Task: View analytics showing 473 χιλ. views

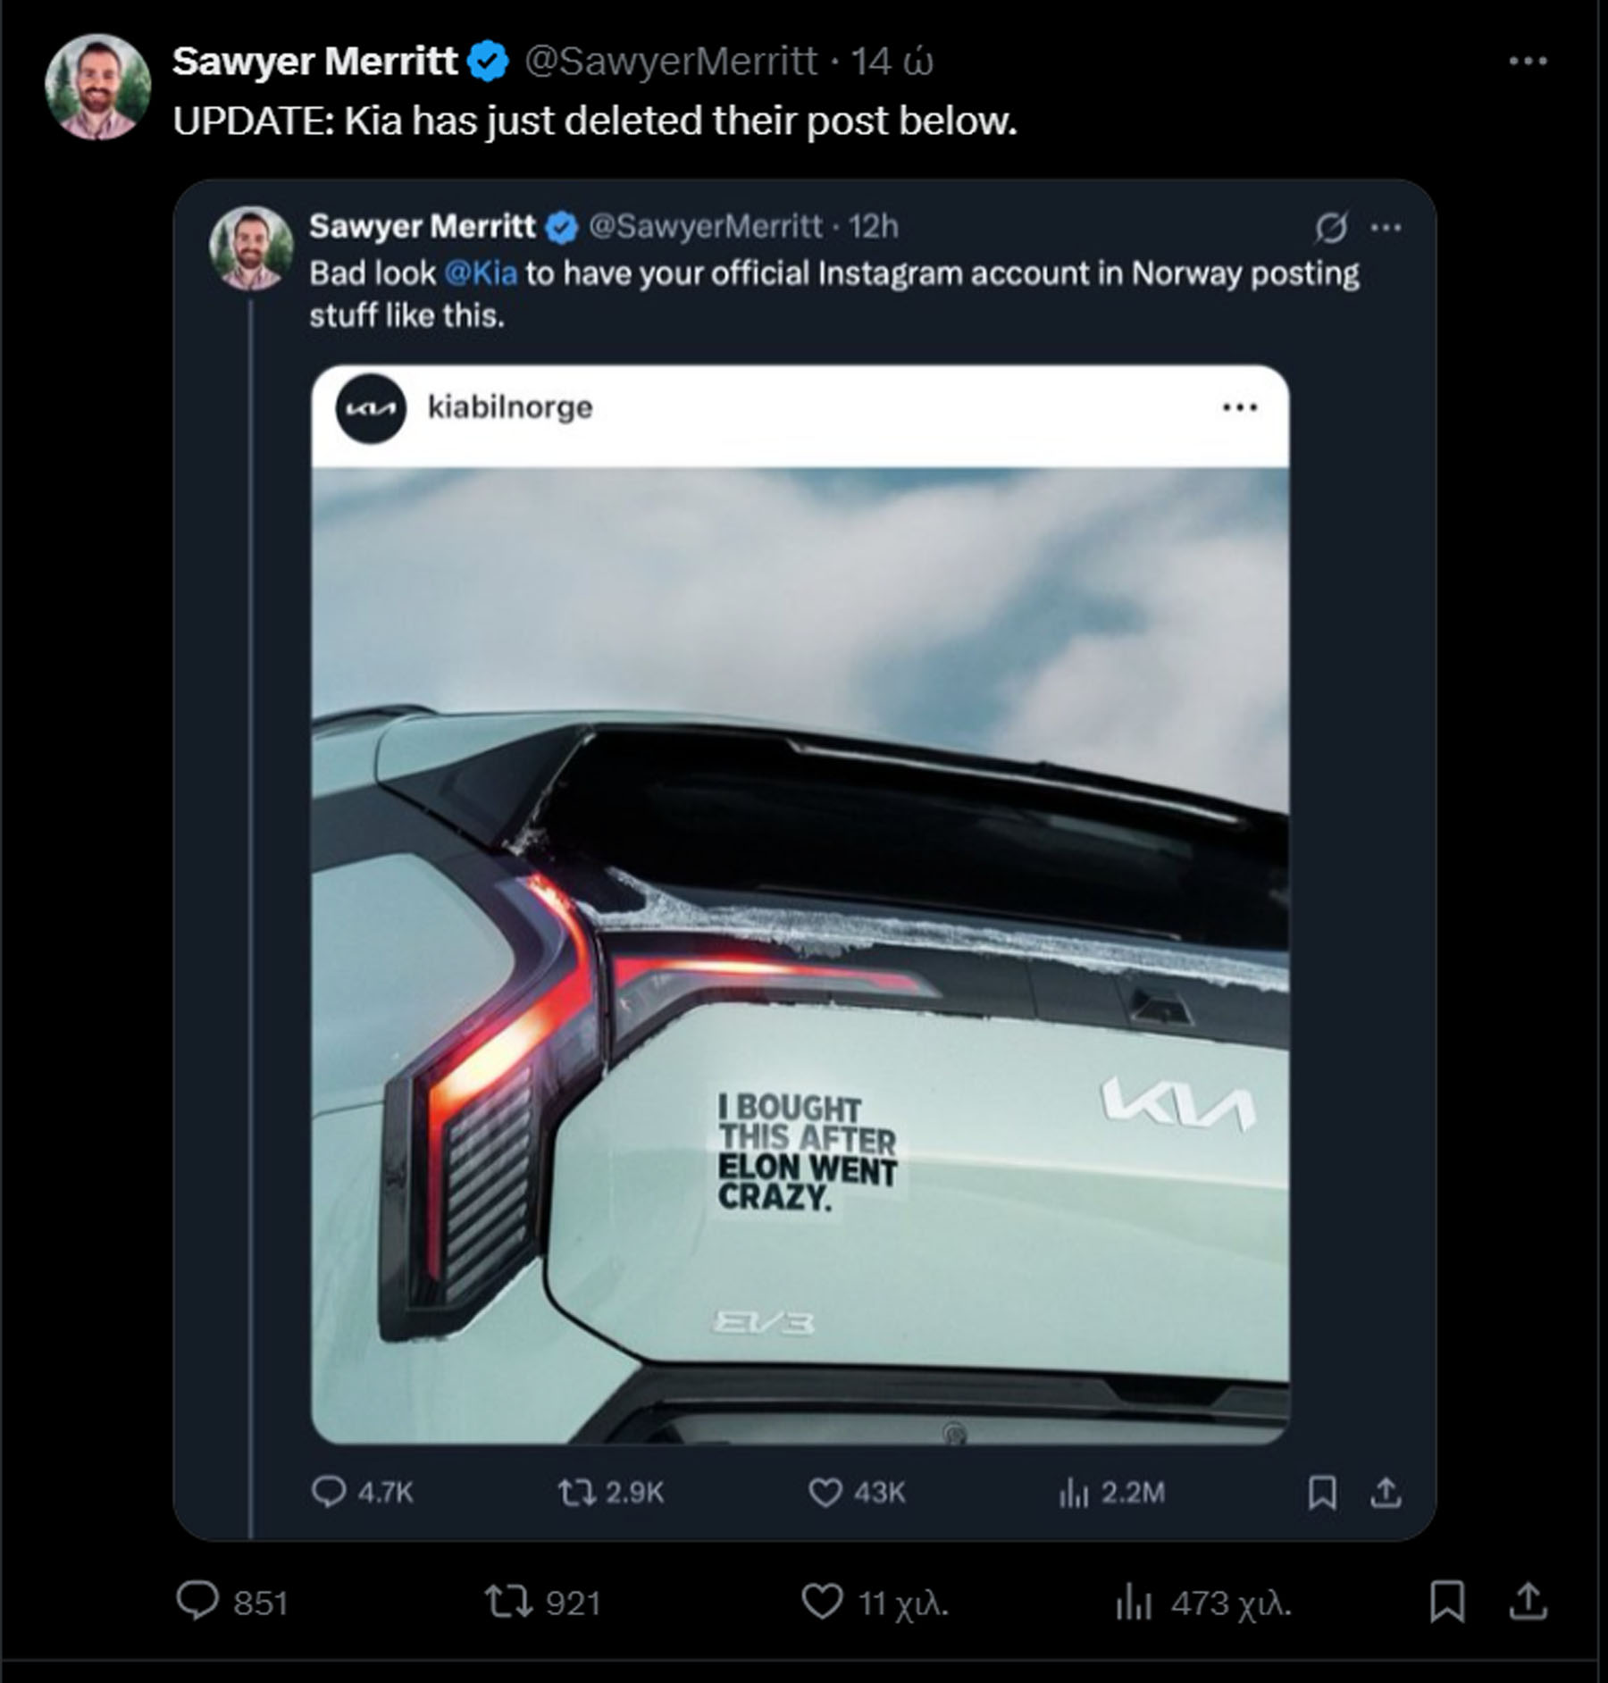Action: (1133, 1603)
